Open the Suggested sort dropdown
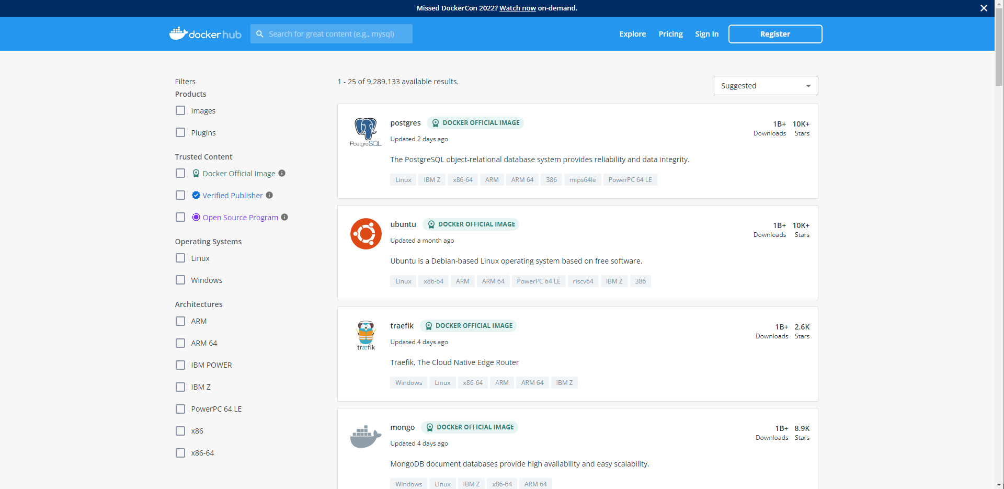The height and width of the screenshot is (489, 1004). pos(766,86)
